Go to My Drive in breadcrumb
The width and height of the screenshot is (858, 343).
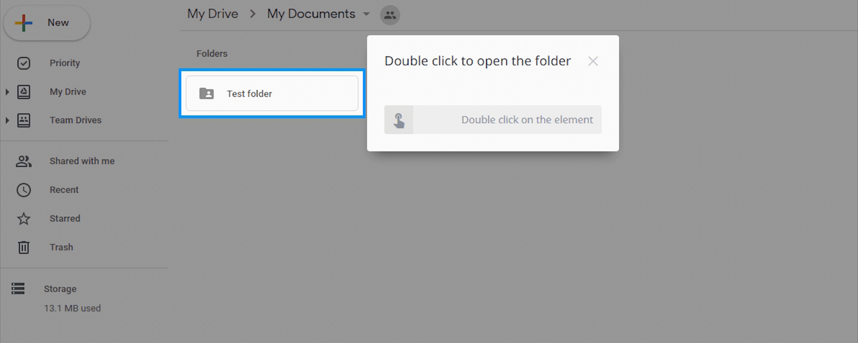point(212,14)
